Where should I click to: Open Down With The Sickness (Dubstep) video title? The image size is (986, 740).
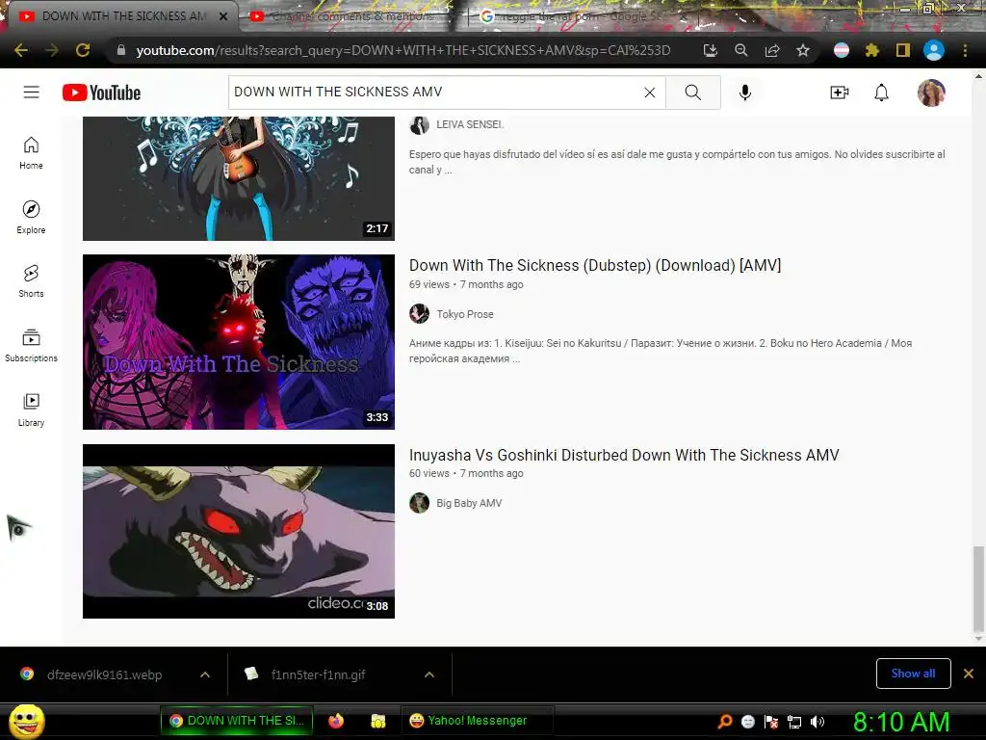[x=595, y=266]
